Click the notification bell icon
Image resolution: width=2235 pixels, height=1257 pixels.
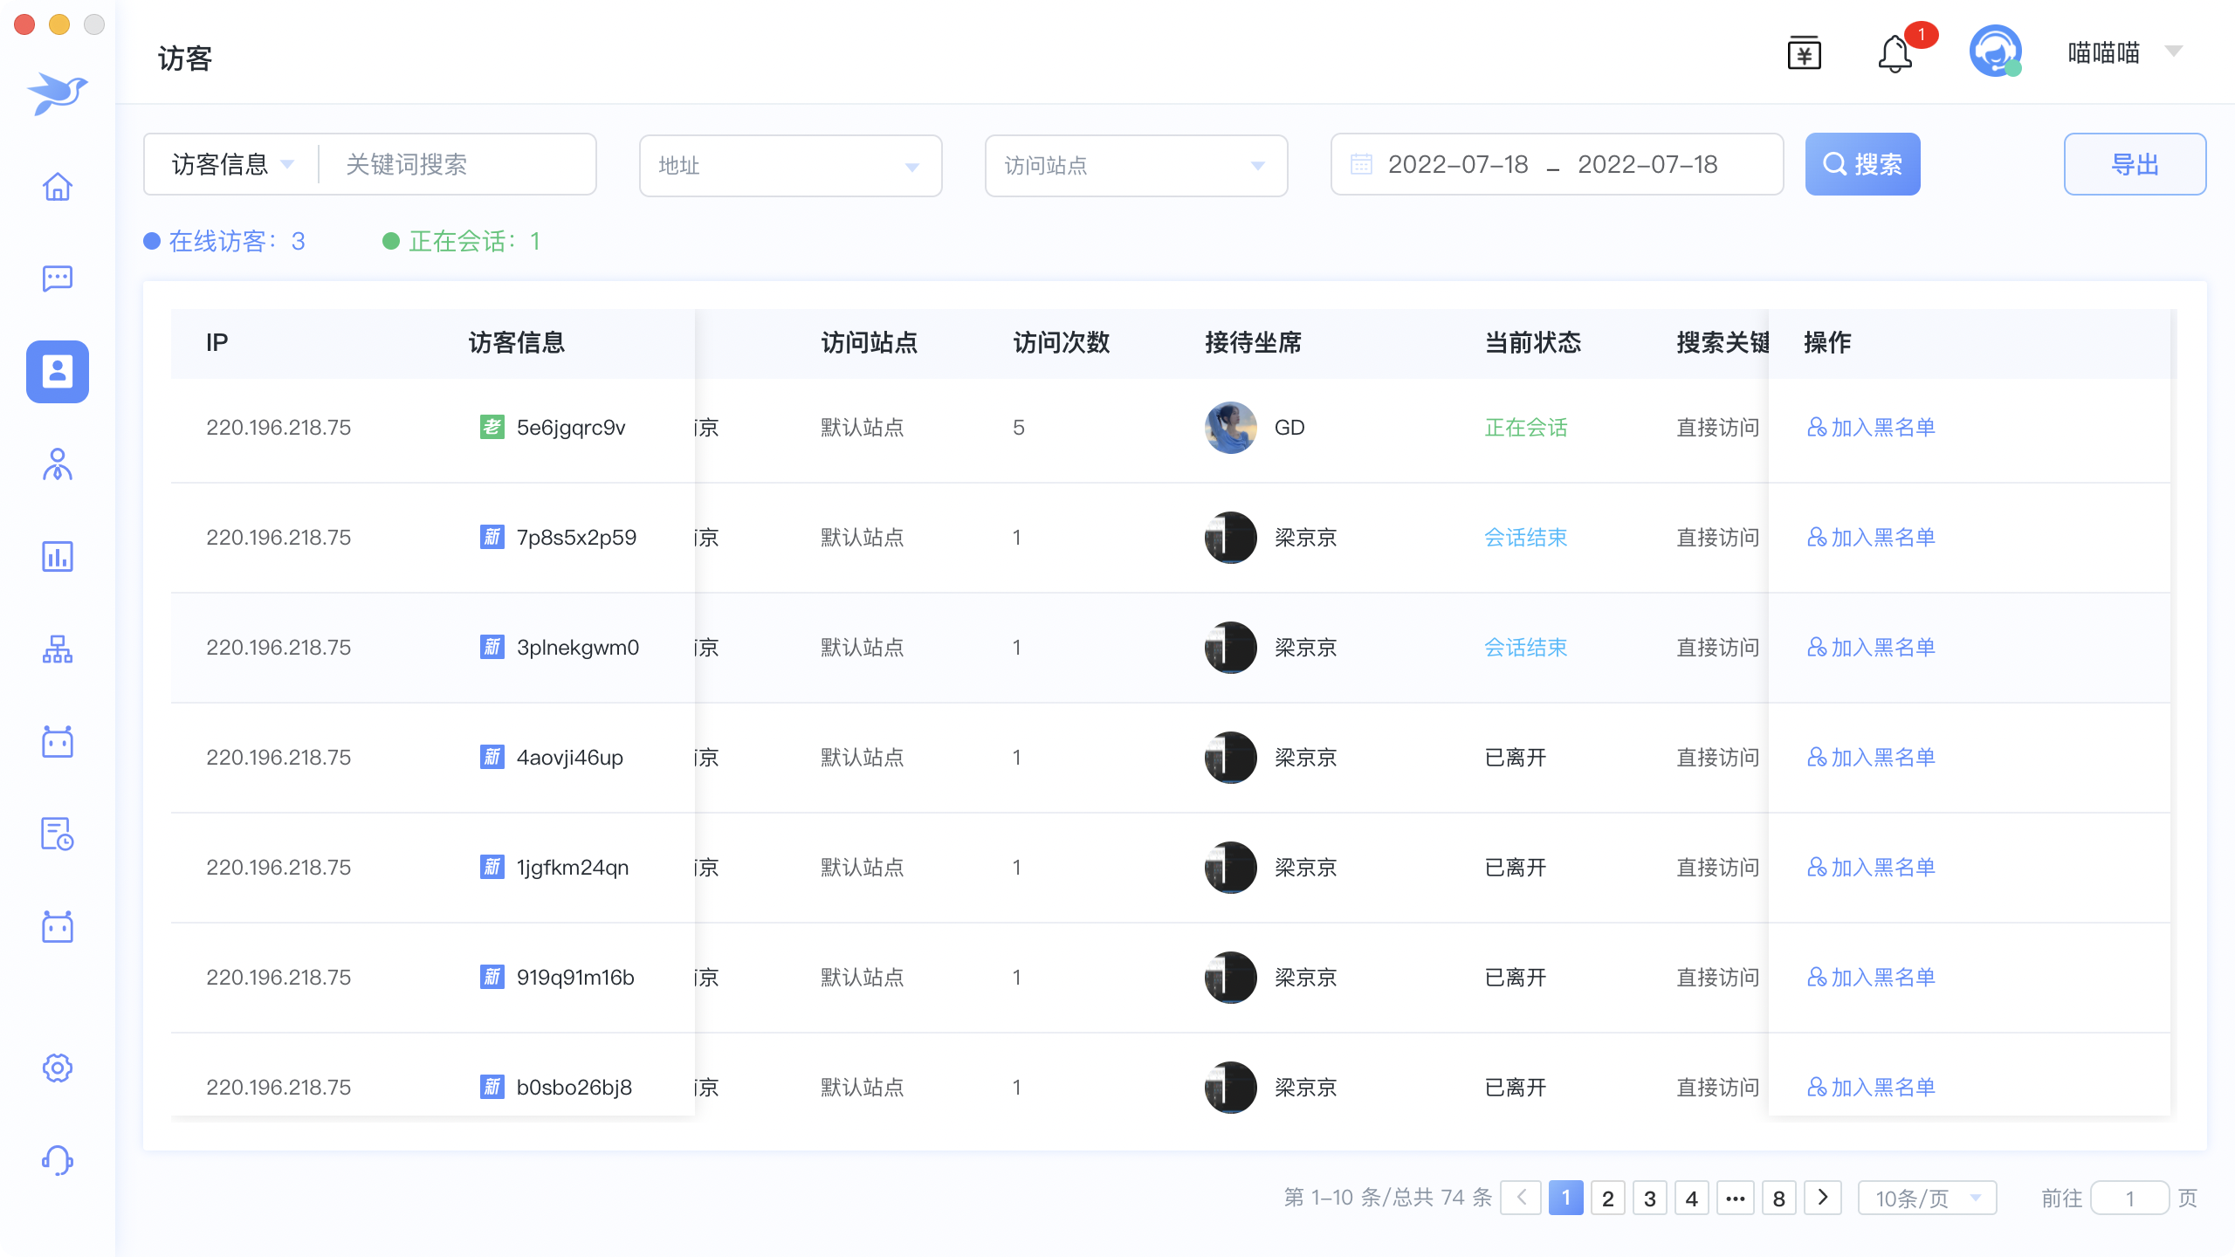coord(1895,54)
